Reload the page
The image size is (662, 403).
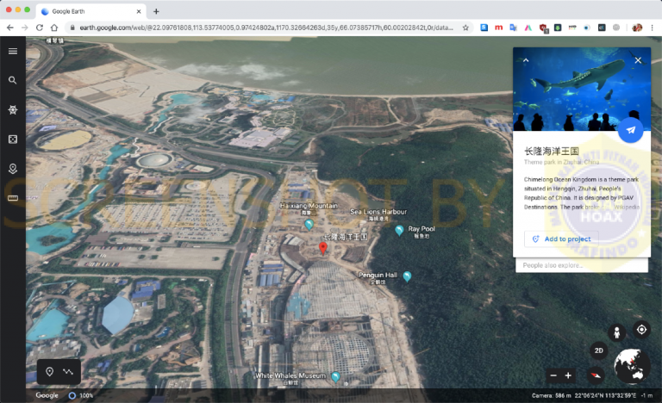click(40, 28)
